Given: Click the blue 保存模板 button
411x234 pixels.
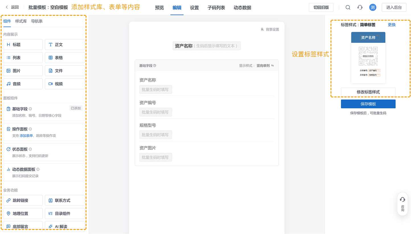Looking at the screenshot, I should tap(368, 104).
